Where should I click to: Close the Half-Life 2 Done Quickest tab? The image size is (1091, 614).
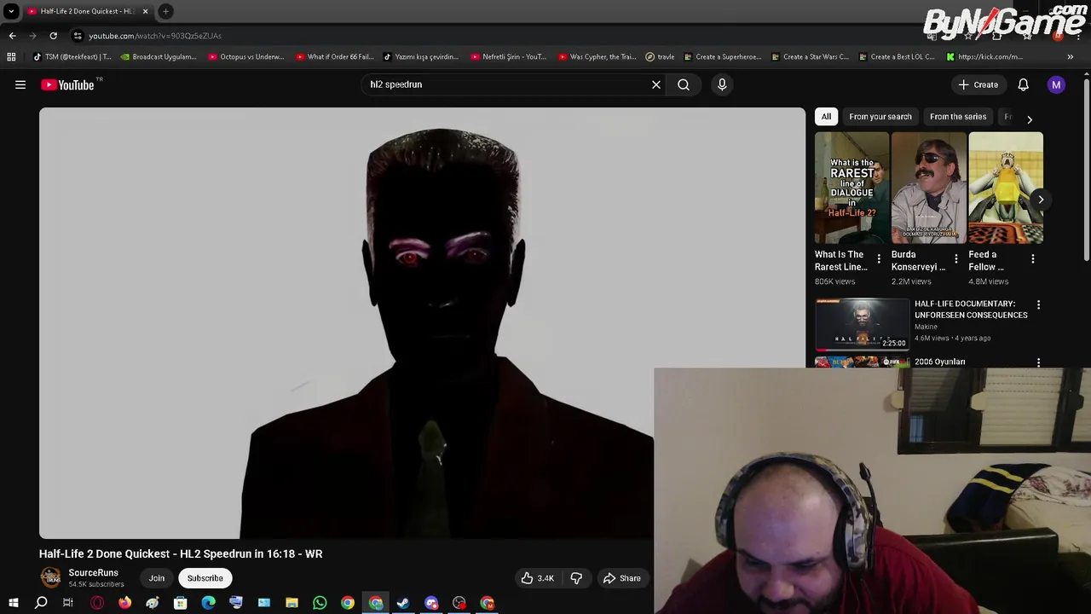(145, 11)
